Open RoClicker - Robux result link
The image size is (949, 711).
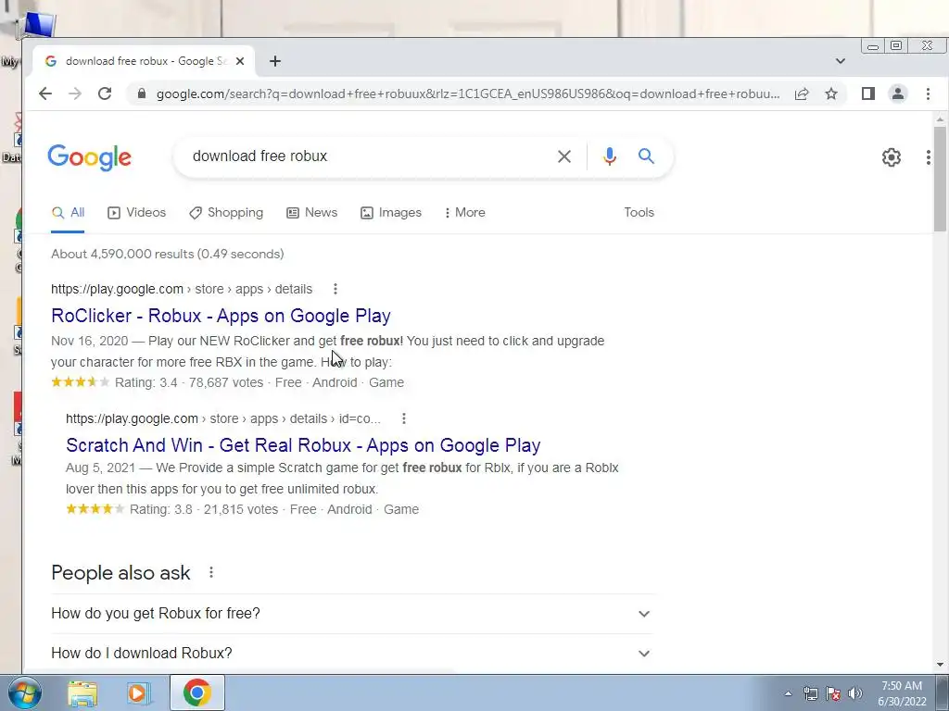221,316
